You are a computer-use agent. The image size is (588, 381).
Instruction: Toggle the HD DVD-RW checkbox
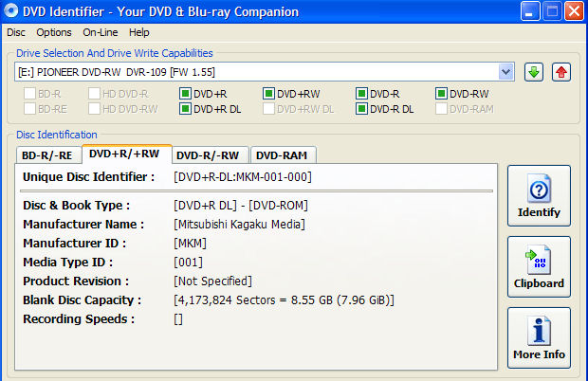point(94,109)
